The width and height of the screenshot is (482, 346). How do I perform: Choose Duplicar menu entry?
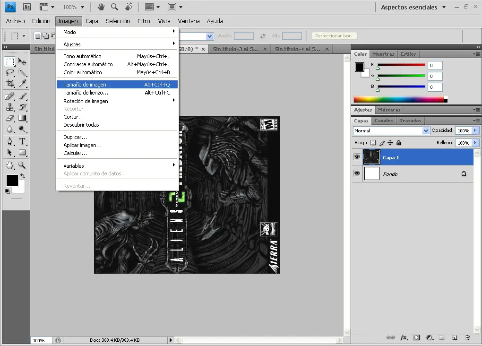pos(117,137)
